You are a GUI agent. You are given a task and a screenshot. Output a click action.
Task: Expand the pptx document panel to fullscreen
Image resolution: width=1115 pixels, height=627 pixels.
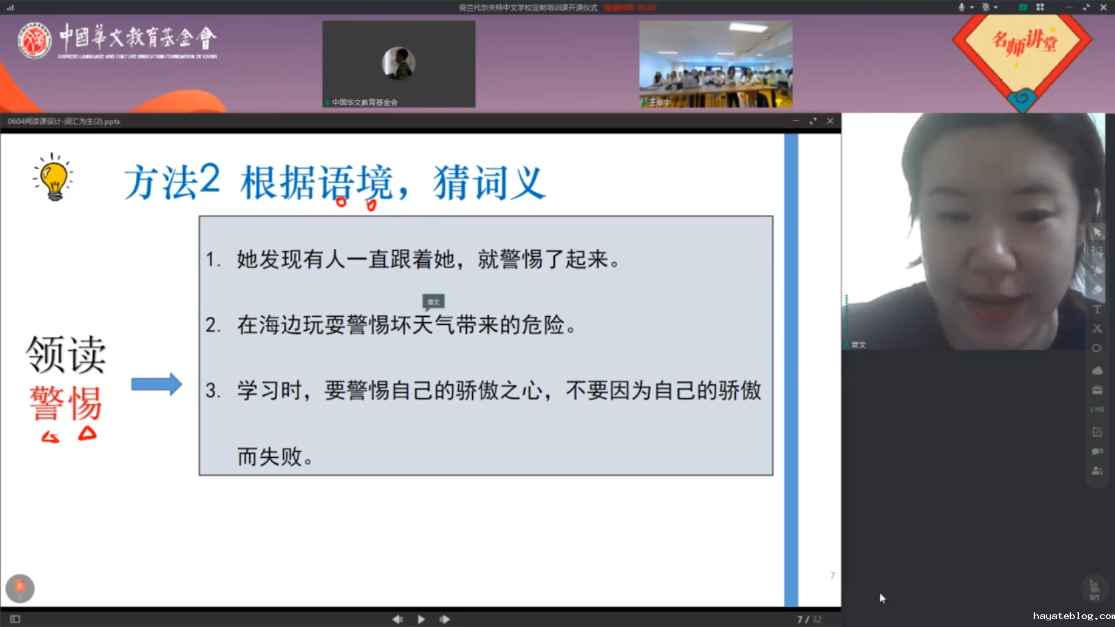[x=813, y=121]
